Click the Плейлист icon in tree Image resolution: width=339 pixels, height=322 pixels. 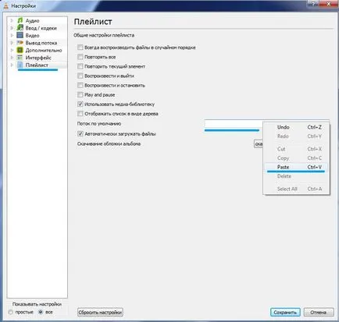coord(20,65)
